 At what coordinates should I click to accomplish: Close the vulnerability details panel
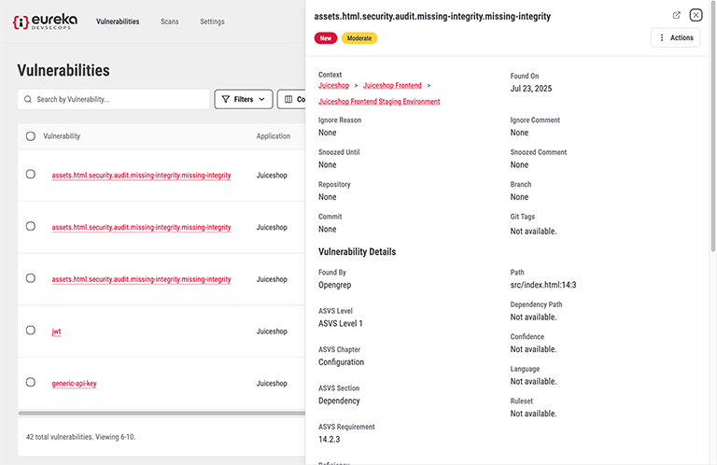pyautogui.click(x=696, y=15)
